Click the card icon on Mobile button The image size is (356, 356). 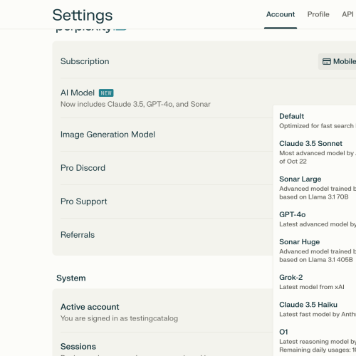[x=327, y=62]
